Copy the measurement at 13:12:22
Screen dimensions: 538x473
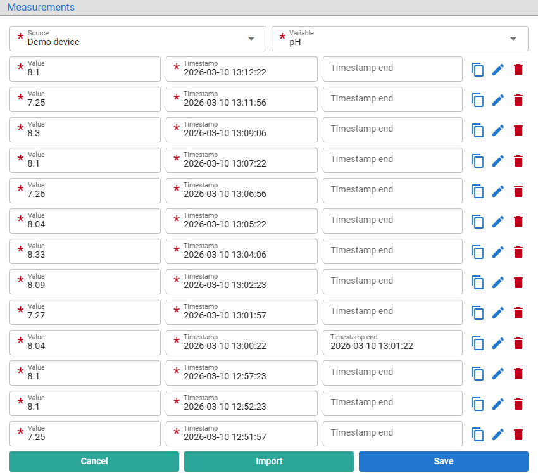[477, 70]
